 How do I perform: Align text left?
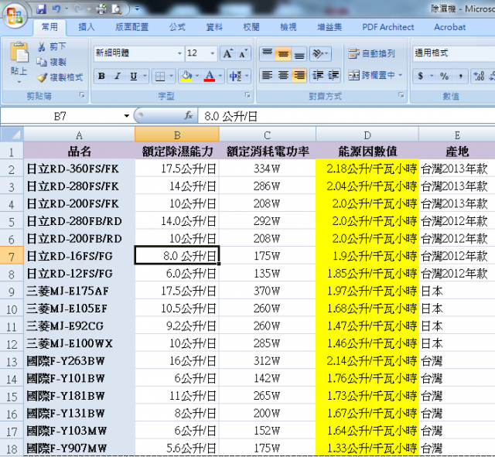tap(268, 76)
